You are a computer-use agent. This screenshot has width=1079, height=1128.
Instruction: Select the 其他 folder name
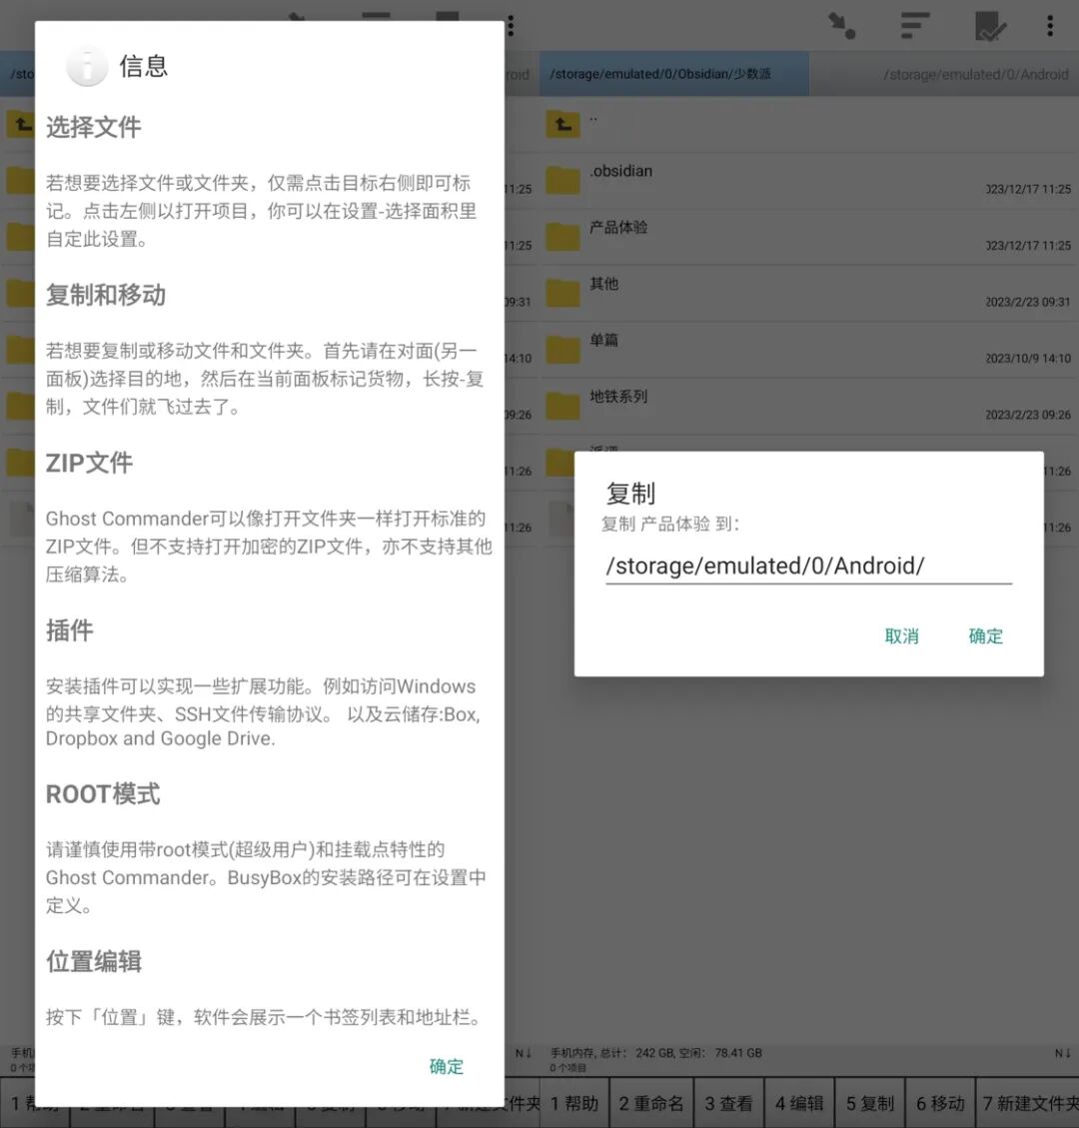604,284
